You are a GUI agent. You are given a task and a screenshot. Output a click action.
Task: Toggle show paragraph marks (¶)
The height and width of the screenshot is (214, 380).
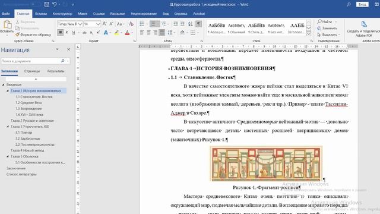click(199, 24)
